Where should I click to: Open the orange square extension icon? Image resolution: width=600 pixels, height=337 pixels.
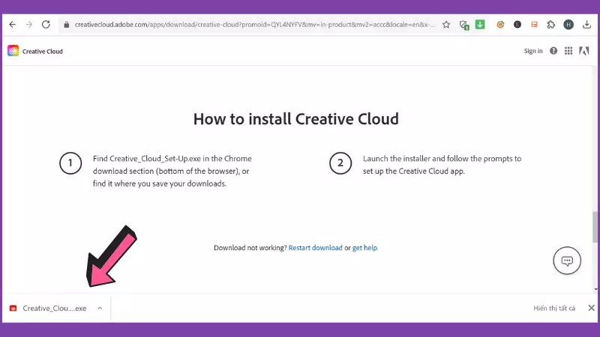(x=534, y=25)
